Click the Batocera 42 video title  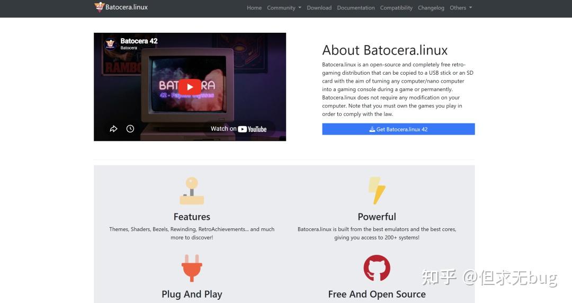[139, 41]
